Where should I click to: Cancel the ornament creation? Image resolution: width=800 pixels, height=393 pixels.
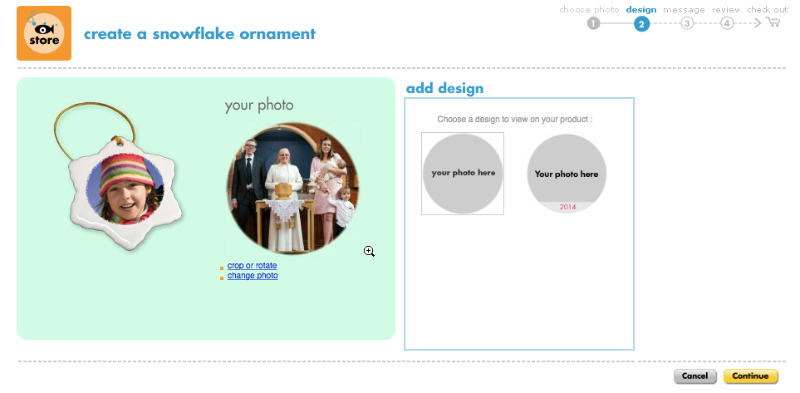pos(694,376)
